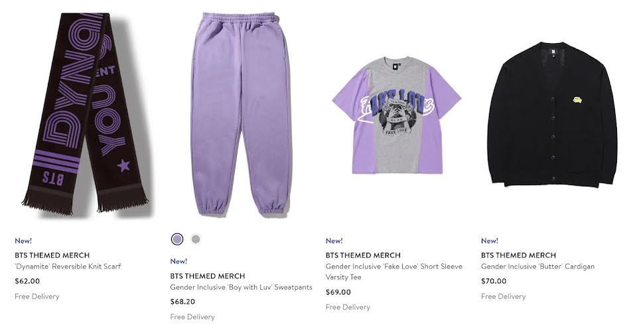Click BTS THEMED MERCH brand above sweatpants title
The image size is (637, 325).
click(x=208, y=276)
